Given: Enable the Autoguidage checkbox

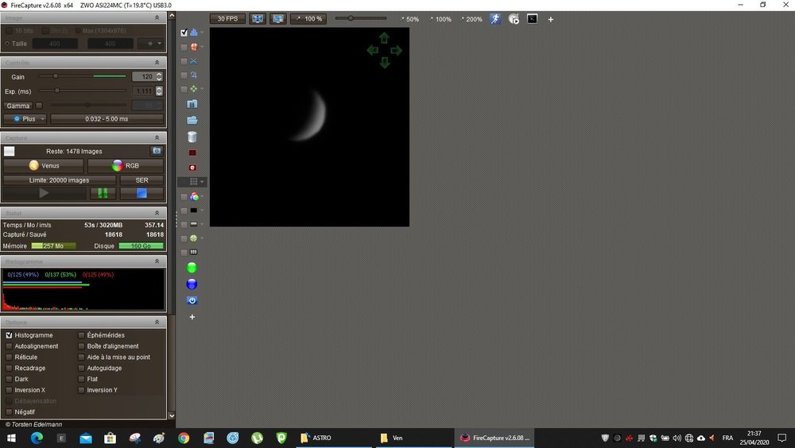Looking at the screenshot, I should pyautogui.click(x=81, y=368).
